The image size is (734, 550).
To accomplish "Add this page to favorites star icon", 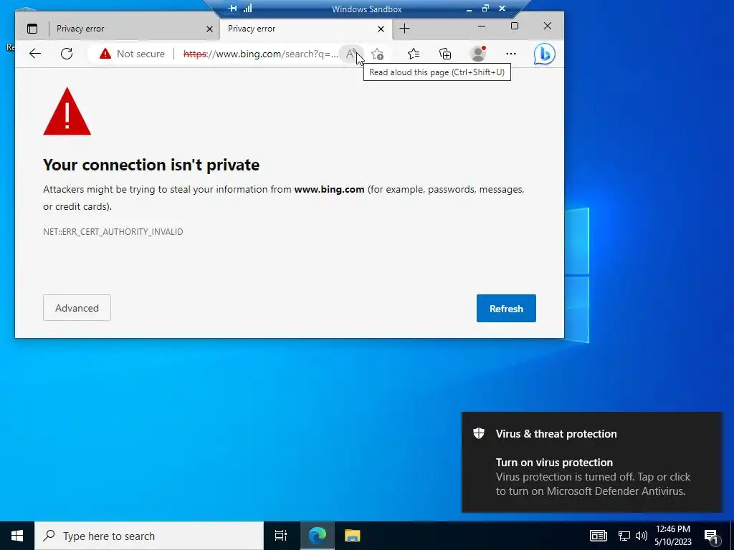I will coord(377,54).
